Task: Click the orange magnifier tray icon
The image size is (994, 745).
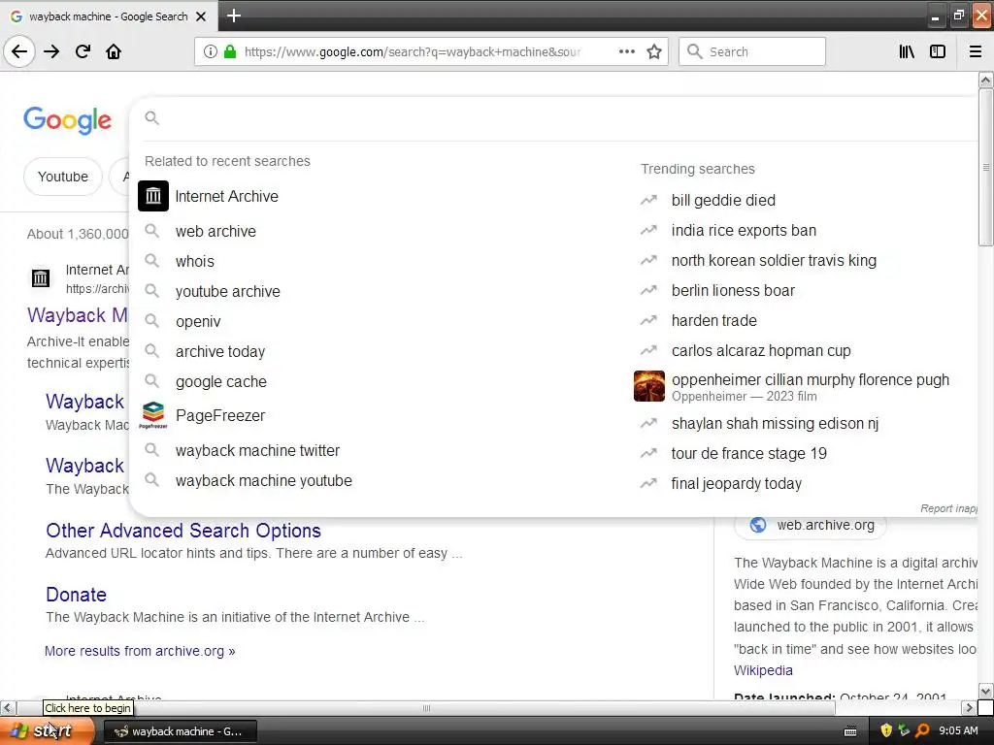Action: click(x=922, y=731)
